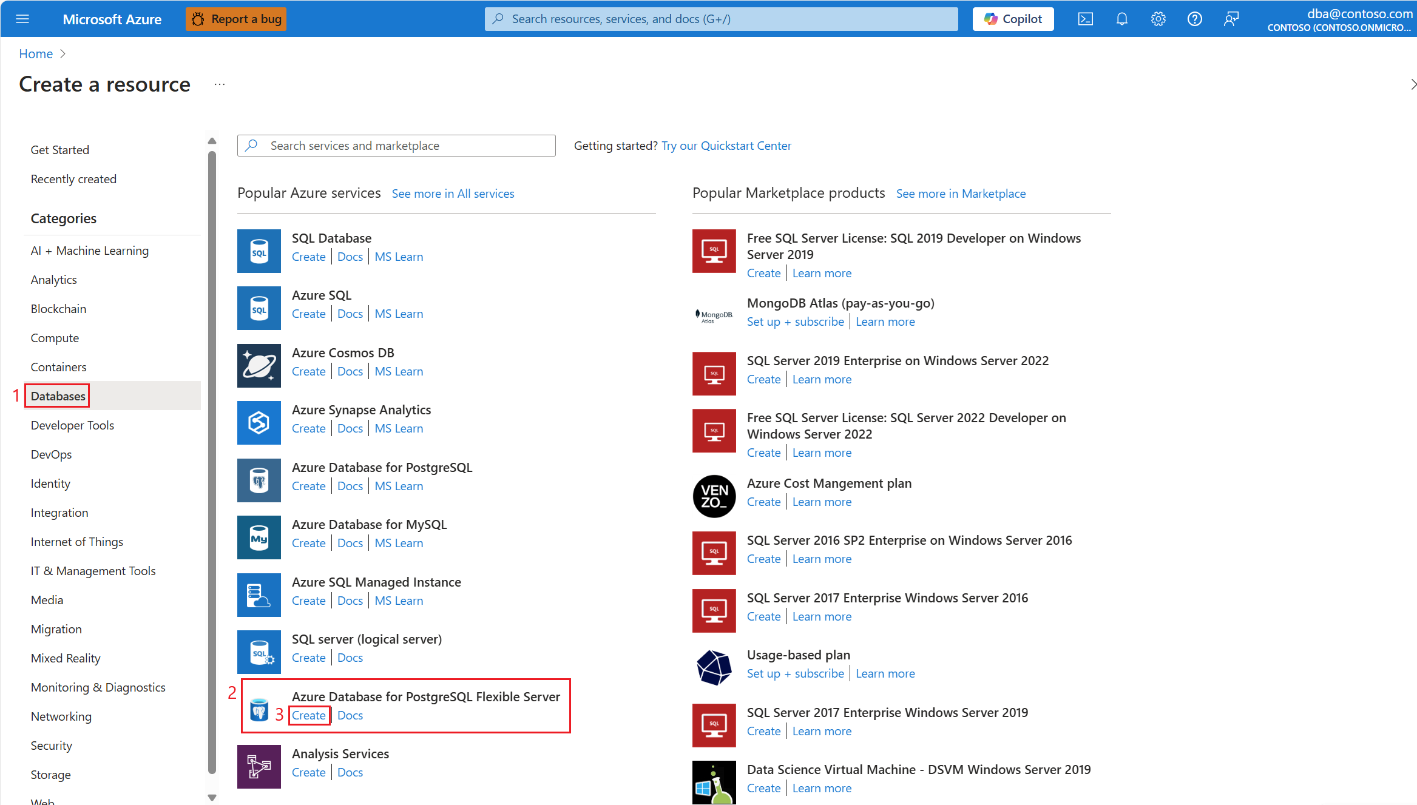Open Try our Quickstart Center link

[x=726, y=145]
